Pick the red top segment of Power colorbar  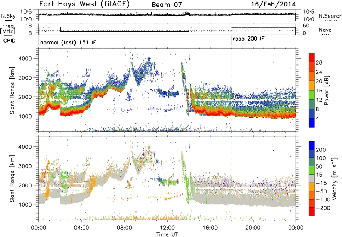point(312,57)
